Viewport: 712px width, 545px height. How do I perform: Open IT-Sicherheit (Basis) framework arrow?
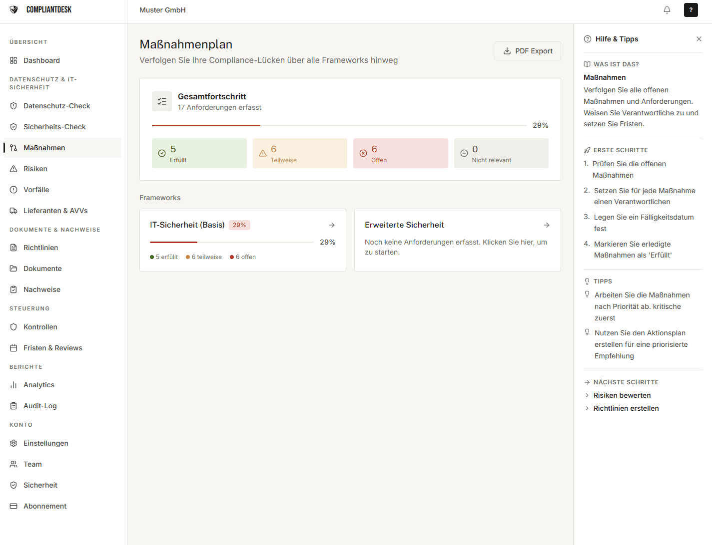tap(332, 225)
